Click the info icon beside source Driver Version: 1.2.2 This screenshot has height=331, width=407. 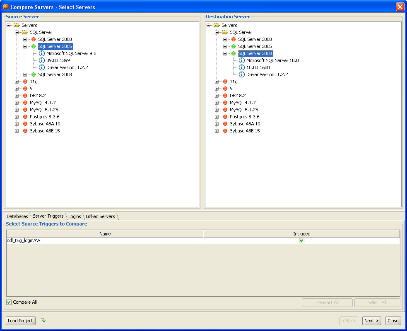pyautogui.click(x=42, y=67)
